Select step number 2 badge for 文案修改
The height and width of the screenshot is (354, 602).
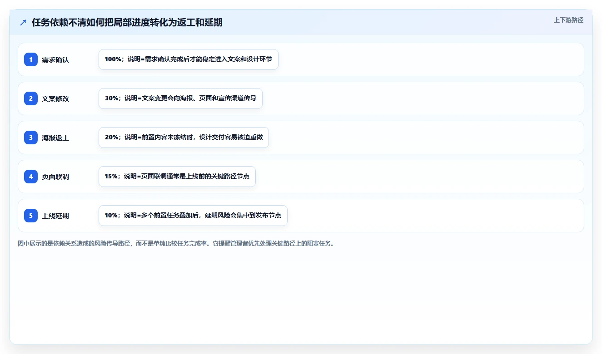(31, 98)
